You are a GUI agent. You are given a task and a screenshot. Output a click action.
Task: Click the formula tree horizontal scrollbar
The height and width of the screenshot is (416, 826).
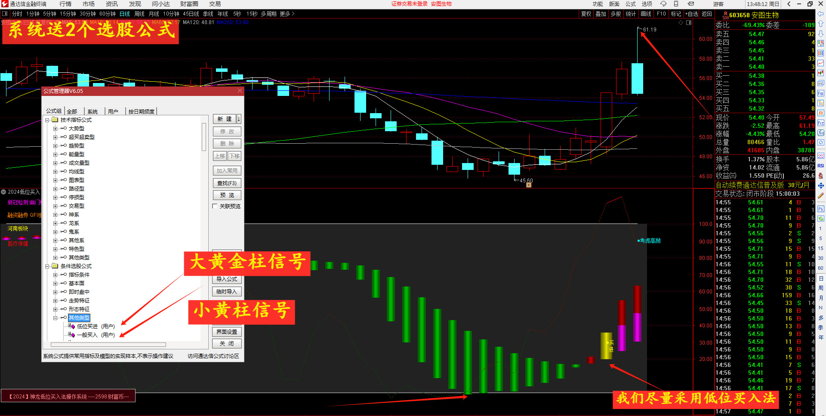tap(108, 345)
